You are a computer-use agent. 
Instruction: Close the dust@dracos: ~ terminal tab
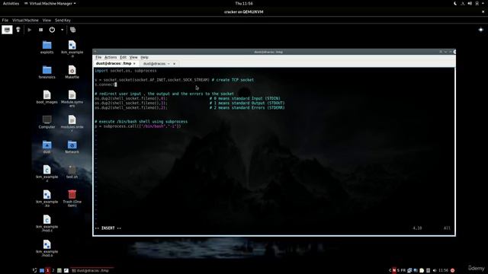click(x=175, y=64)
